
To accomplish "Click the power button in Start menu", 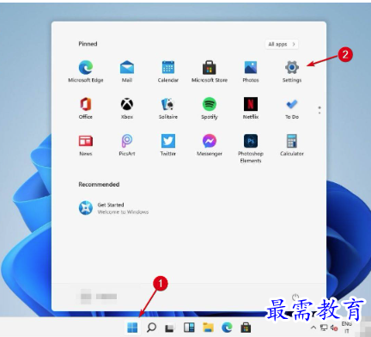I will pos(295,297).
